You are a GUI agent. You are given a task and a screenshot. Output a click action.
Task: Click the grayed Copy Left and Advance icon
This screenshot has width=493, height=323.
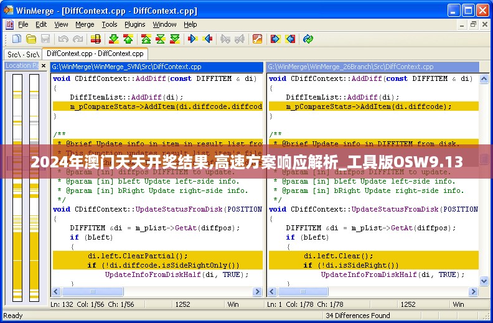pyautogui.click(x=240, y=39)
